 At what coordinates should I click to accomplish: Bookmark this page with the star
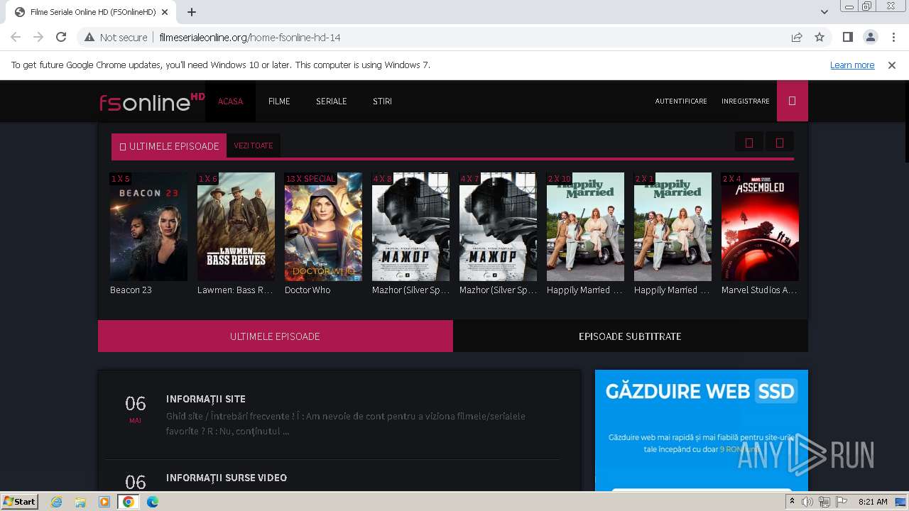point(820,37)
